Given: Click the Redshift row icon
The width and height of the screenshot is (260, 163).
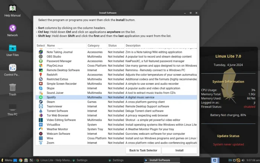Looking at the screenshot, I should click(x=40, y=74).
